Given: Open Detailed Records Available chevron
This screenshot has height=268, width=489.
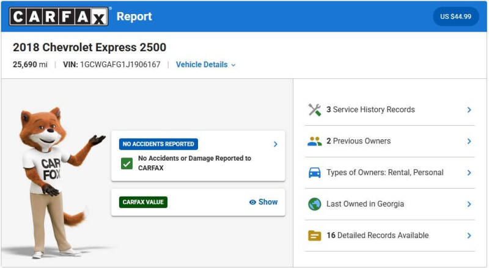Looking at the screenshot, I should coord(469,236).
